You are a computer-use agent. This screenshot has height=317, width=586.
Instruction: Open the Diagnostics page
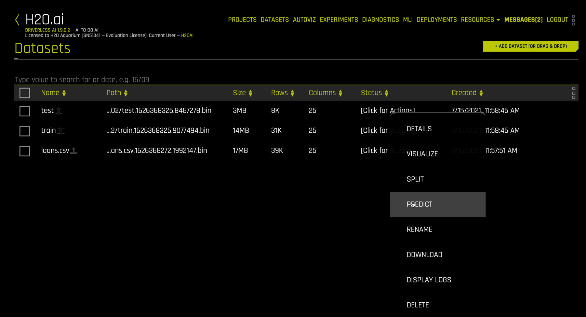pyautogui.click(x=381, y=20)
